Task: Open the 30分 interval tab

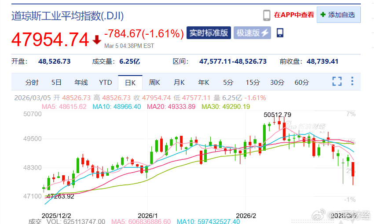Action: pyautogui.click(x=277, y=83)
